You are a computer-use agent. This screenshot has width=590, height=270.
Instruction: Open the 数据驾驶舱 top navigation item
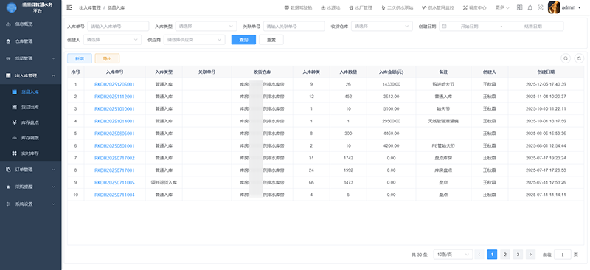[x=298, y=7]
